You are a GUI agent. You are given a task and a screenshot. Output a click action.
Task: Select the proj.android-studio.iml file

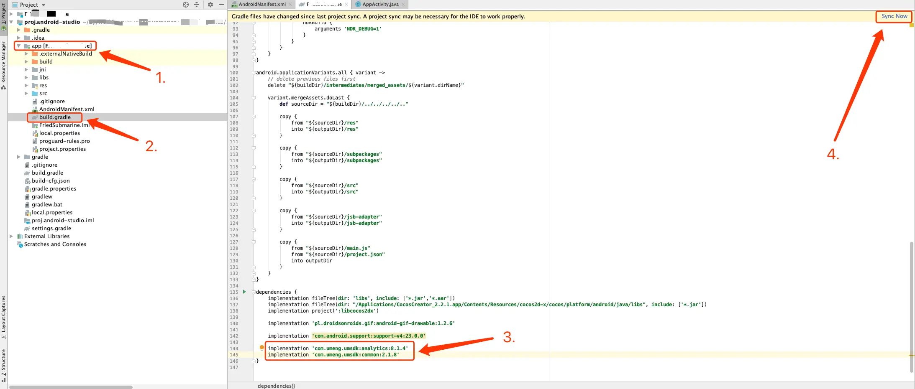63,220
